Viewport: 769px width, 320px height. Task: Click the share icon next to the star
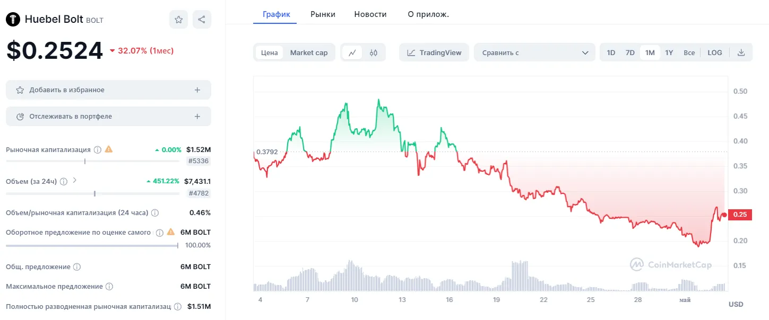click(x=202, y=20)
